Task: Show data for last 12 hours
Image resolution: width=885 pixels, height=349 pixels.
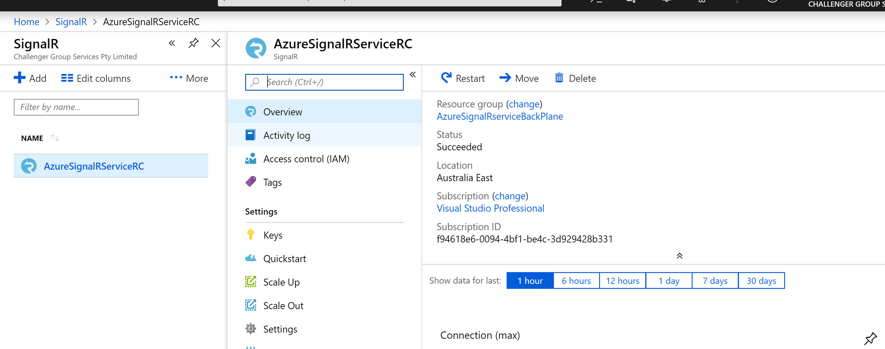Action: pos(623,280)
